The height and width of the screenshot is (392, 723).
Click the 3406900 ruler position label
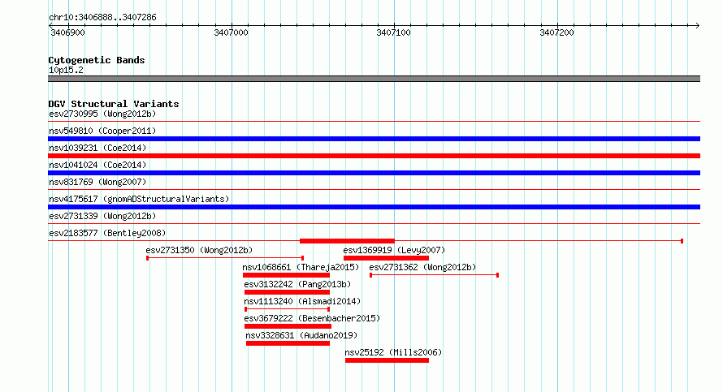pyautogui.click(x=67, y=32)
